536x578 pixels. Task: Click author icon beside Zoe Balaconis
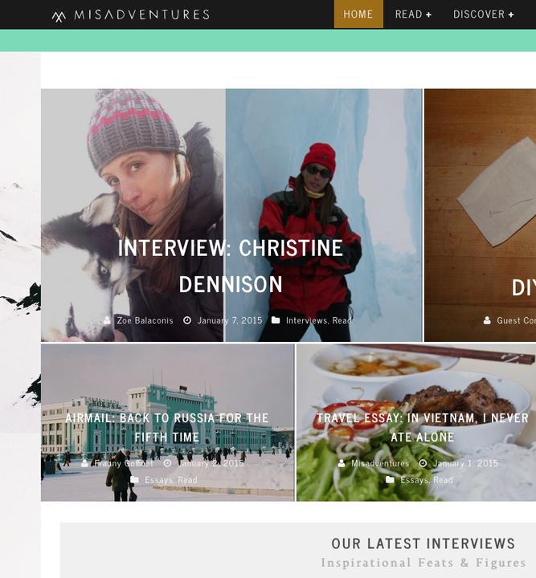pyautogui.click(x=107, y=320)
